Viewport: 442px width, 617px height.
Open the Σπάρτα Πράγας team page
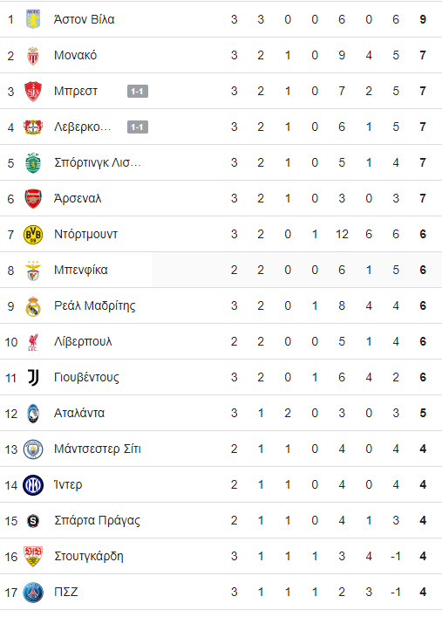click(x=97, y=521)
